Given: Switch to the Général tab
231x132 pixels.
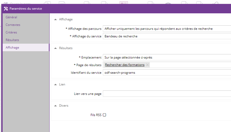Looking at the screenshot, I should (x=11, y=17).
